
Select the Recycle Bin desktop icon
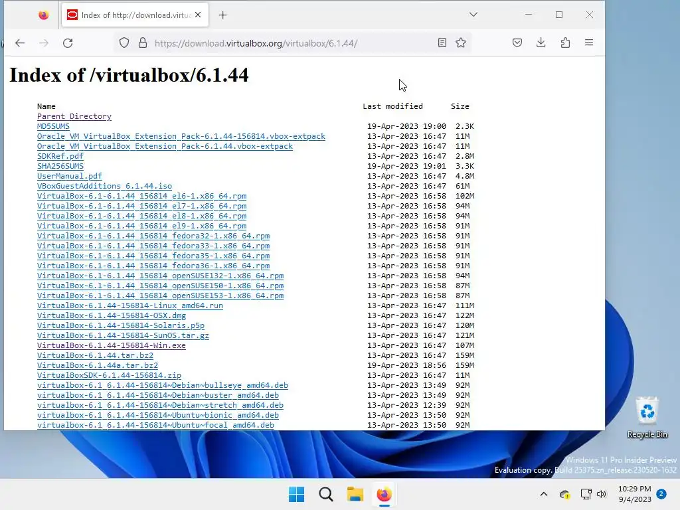tap(647, 418)
